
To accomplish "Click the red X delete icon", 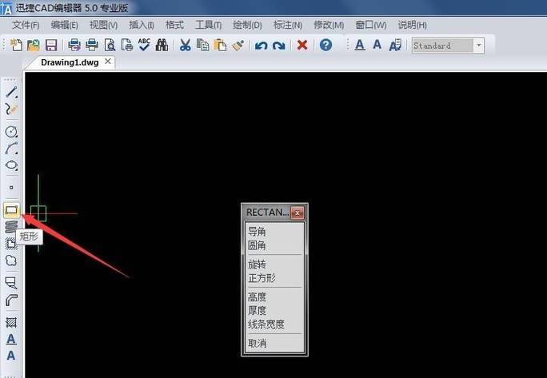I will (x=302, y=45).
